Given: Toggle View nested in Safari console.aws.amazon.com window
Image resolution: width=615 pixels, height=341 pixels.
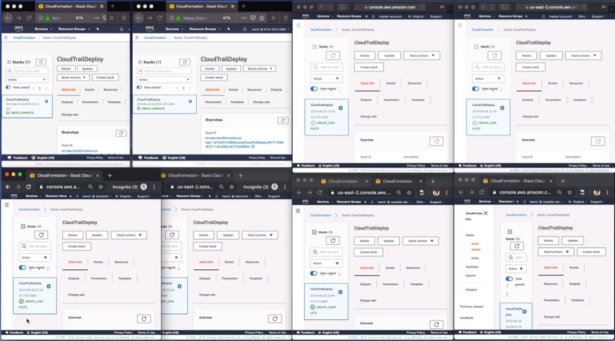Looking at the screenshot, I should pos(314,88).
